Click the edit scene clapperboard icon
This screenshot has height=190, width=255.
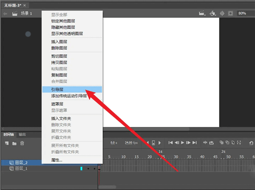tap(201, 14)
